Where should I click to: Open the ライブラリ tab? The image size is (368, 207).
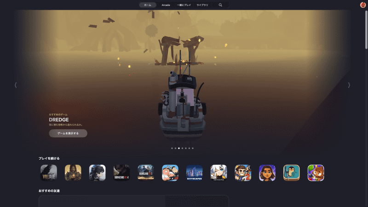coord(202,5)
